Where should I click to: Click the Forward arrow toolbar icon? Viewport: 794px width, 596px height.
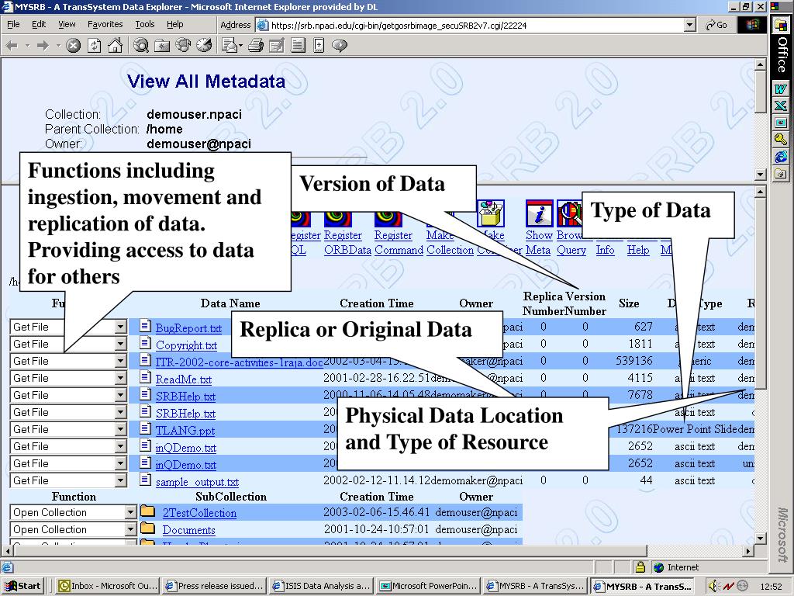43,46
